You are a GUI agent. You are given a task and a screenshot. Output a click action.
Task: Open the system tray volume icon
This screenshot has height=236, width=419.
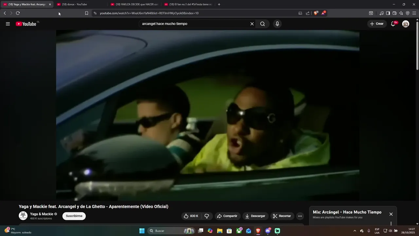(390, 231)
